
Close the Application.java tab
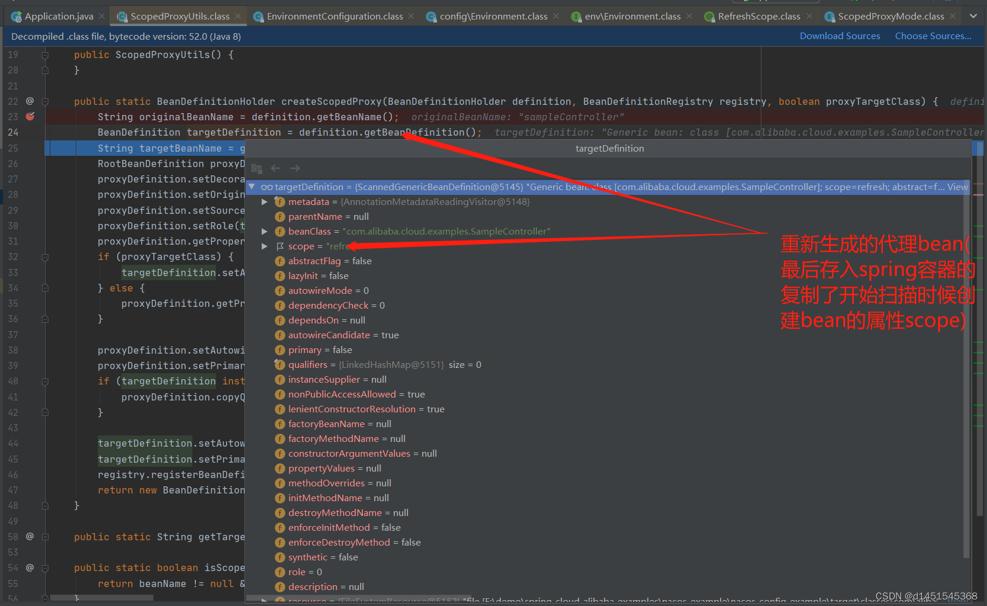tap(102, 16)
